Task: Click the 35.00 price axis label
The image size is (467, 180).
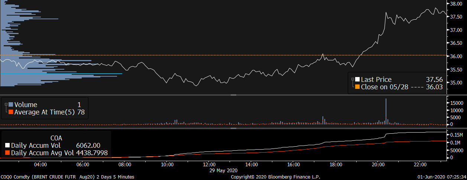Action: click(455, 82)
